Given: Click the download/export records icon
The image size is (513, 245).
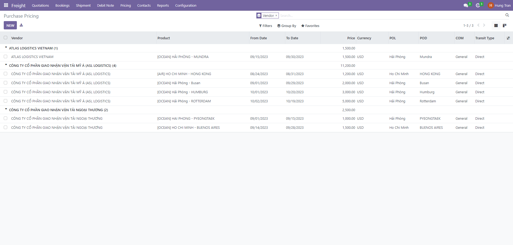Looking at the screenshot, I should [x=21, y=25].
